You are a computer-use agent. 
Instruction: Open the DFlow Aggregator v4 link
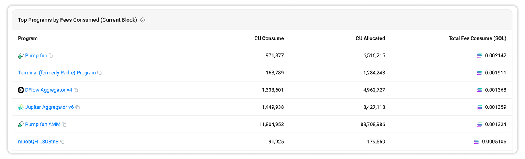(x=49, y=90)
